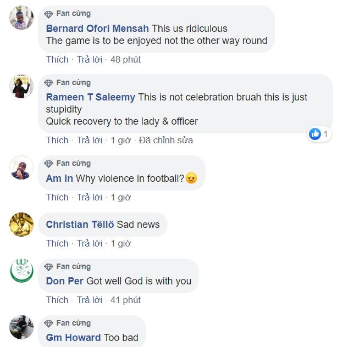The height and width of the screenshot is (347, 354).
Task: Open Rameen T Saleemy's name link
Action: click(x=90, y=97)
